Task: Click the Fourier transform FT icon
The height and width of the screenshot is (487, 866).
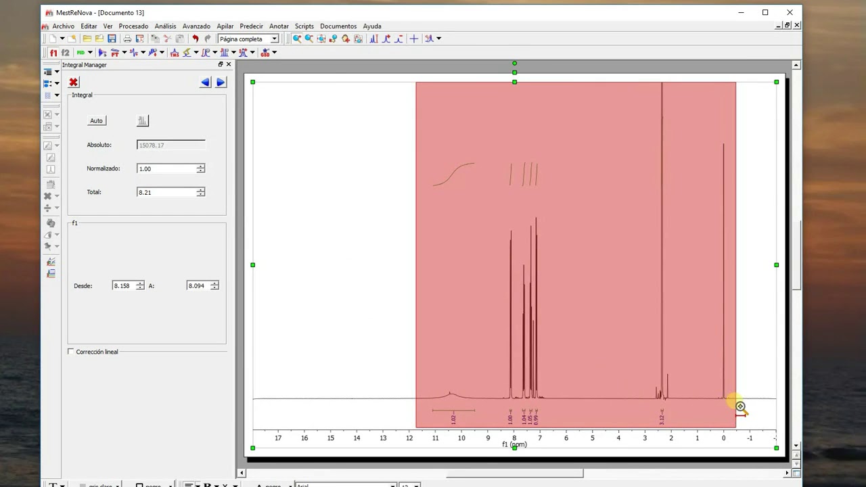Action: 114,52
